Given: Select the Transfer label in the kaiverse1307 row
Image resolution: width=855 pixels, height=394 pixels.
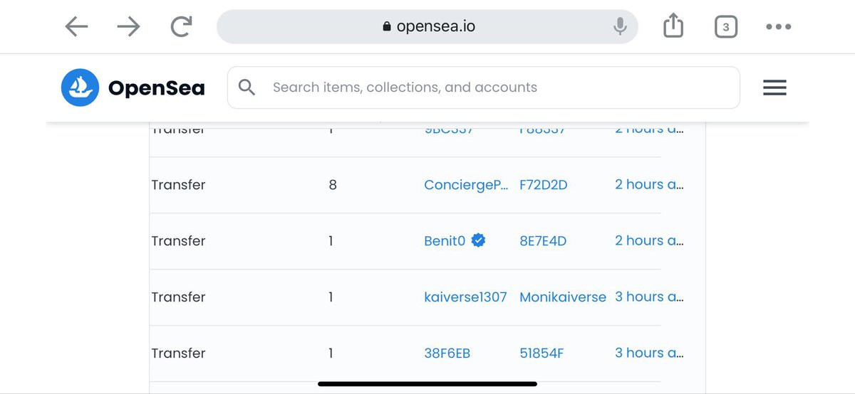Looking at the screenshot, I should (x=178, y=297).
